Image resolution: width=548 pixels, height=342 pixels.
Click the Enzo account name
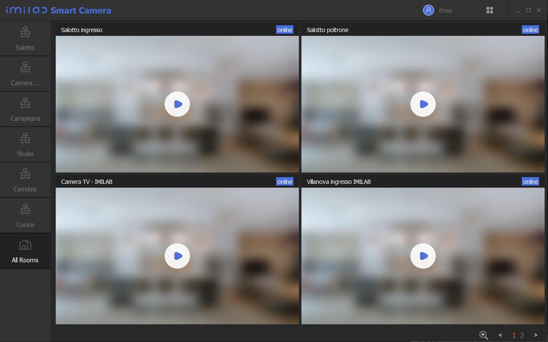pos(445,11)
